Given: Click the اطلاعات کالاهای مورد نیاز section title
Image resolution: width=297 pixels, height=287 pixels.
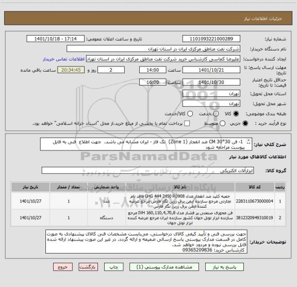Looking at the screenshot, I should [x=257, y=157].
